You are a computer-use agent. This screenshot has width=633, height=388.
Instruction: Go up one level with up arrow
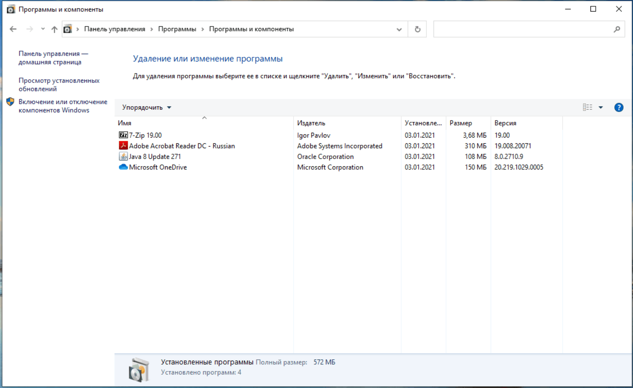click(x=54, y=29)
